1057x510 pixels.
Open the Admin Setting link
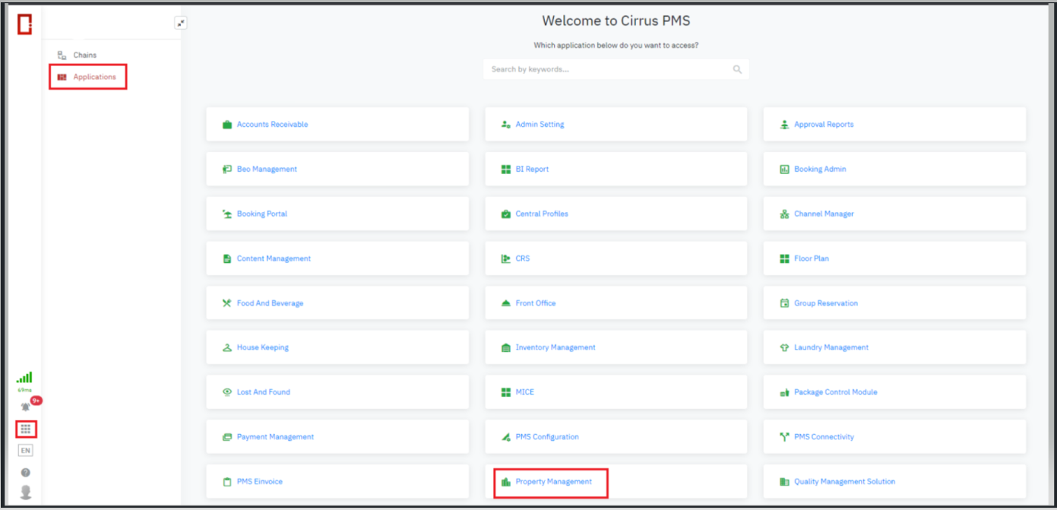(540, 125)
